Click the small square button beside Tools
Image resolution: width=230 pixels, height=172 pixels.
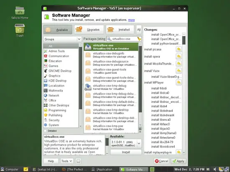tap(78, 161)
